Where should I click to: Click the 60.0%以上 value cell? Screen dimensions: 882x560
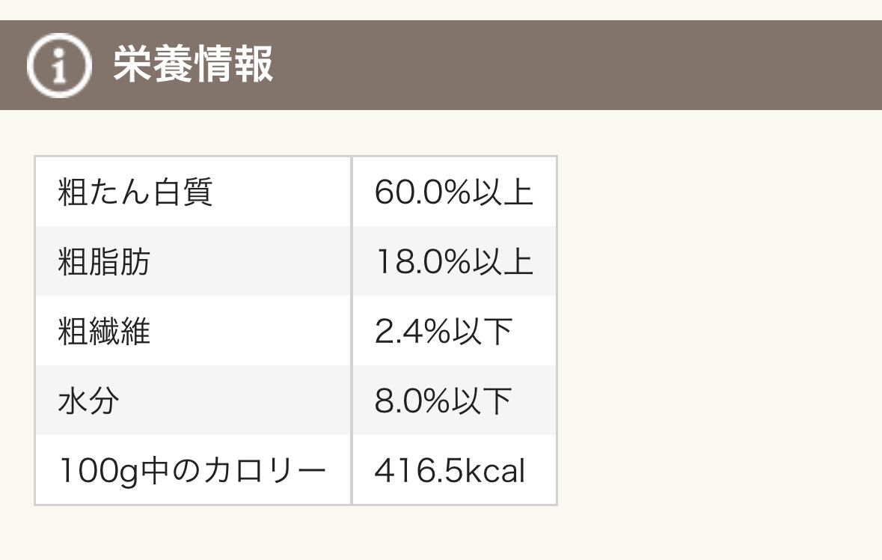pyautogui.click(x=453, y=192)
